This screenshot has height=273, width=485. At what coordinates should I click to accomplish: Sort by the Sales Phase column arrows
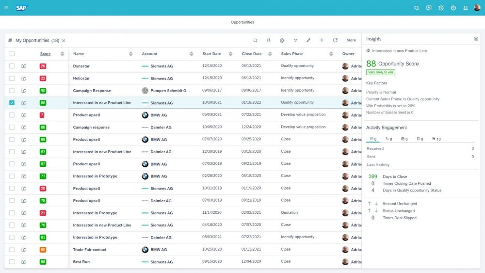(331, 54)
